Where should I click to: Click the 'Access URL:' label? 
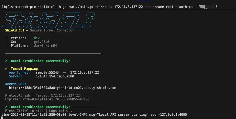point(16,84)
